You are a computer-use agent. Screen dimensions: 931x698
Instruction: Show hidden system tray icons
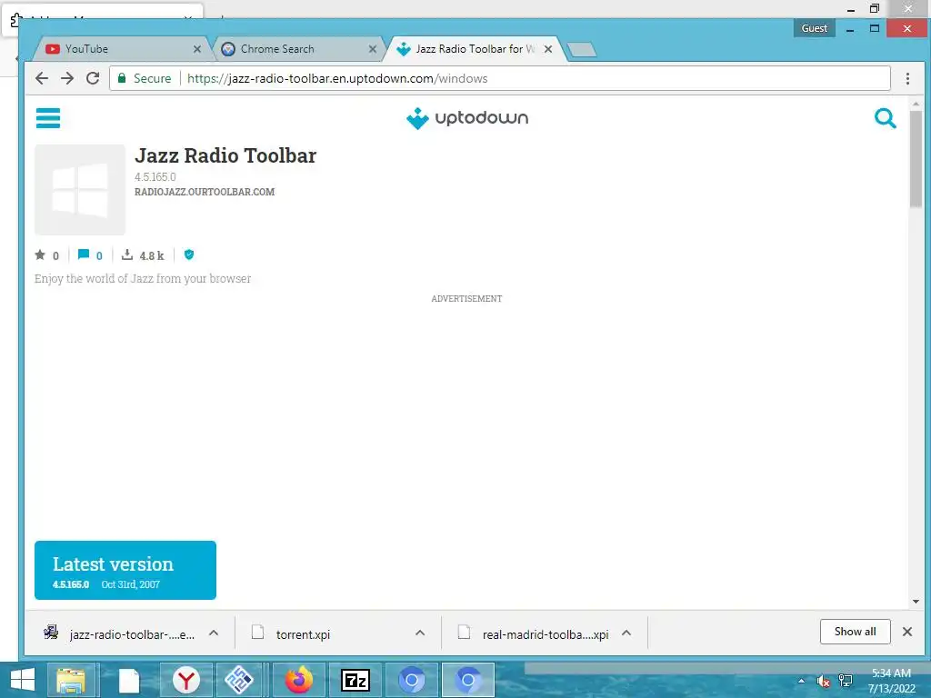click(x=801, y=681)
